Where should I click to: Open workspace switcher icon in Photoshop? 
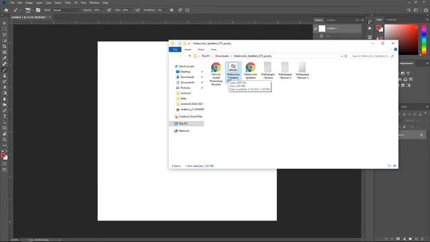417,10
